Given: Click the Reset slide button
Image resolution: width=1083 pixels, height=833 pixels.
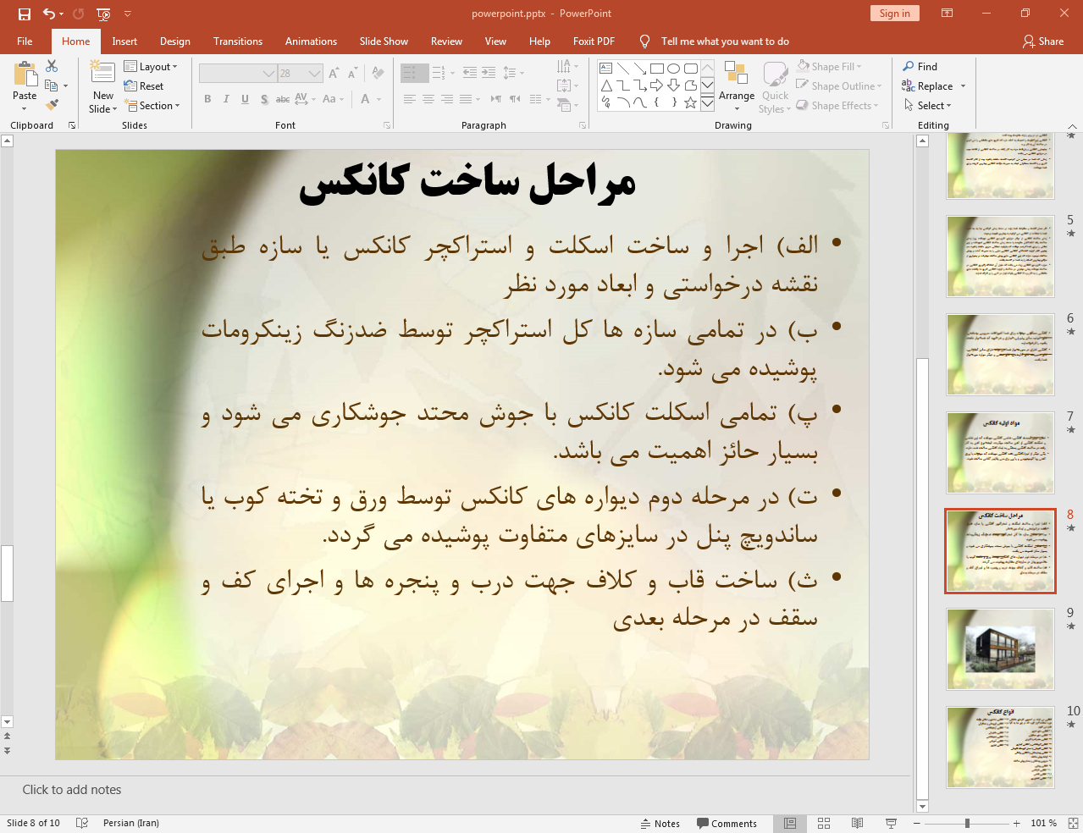Looking at the screenshot, I should [144, 86].
